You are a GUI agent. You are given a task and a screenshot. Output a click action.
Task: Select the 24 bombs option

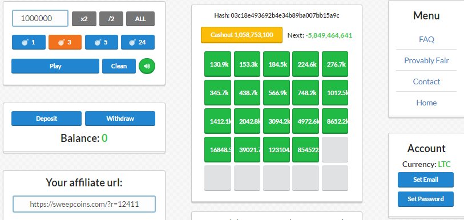pyautogui.click(x=138, y=42)
